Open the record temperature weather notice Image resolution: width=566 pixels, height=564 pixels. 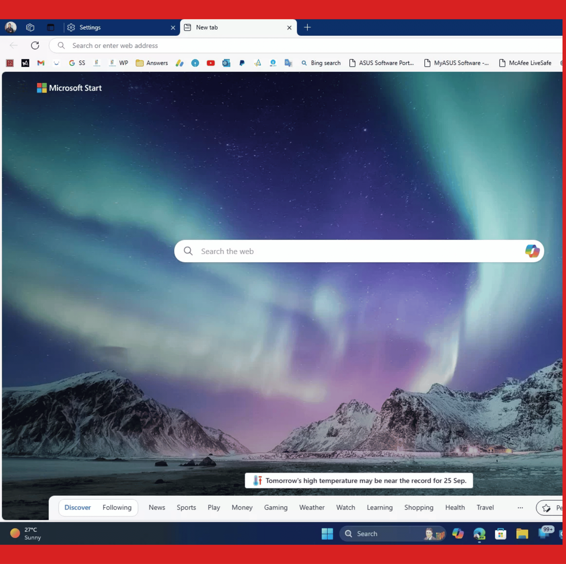tap(359, 480)
